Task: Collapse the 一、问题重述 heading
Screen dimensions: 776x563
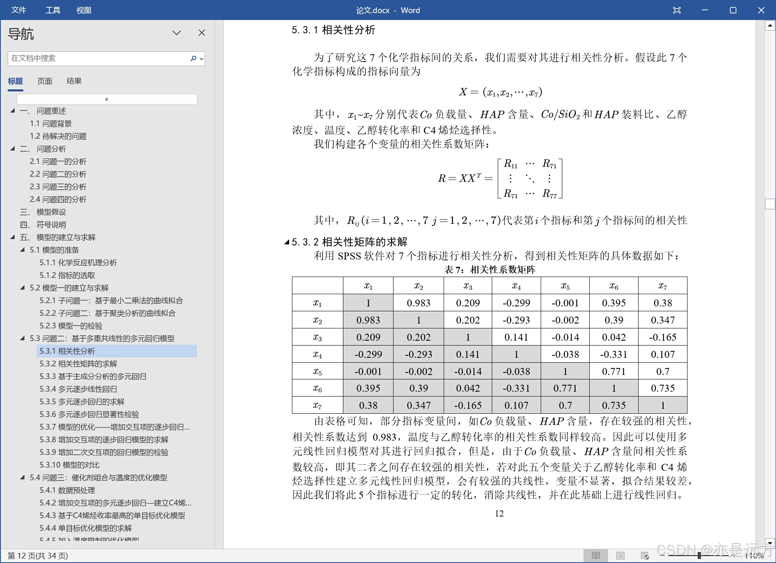Action: click(13, 111)
